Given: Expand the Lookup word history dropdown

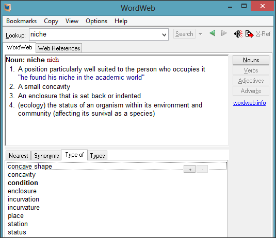Looking at the screenshot, I should point(164,35).
